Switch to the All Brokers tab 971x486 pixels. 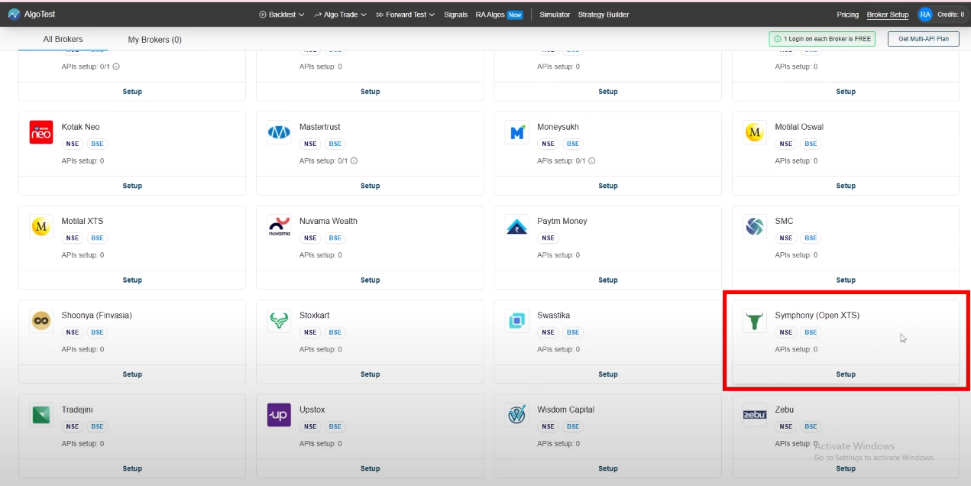tap(63, 39)
